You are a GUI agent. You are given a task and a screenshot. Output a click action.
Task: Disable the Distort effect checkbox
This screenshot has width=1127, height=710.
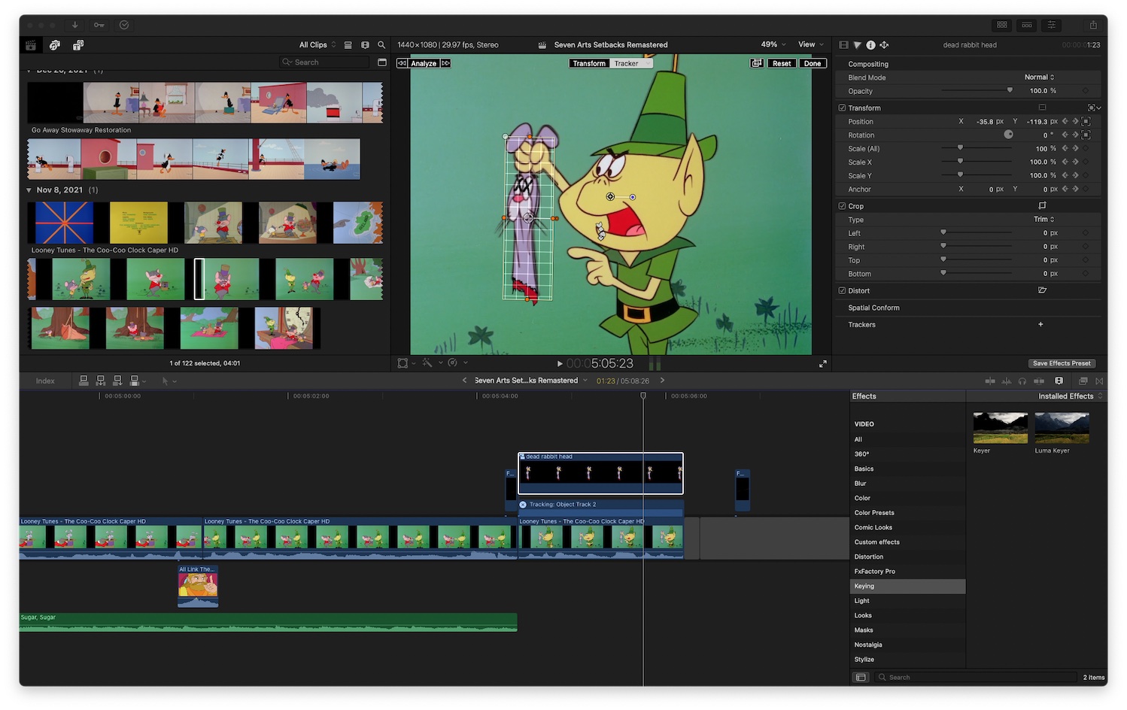[x=842, y=290]
